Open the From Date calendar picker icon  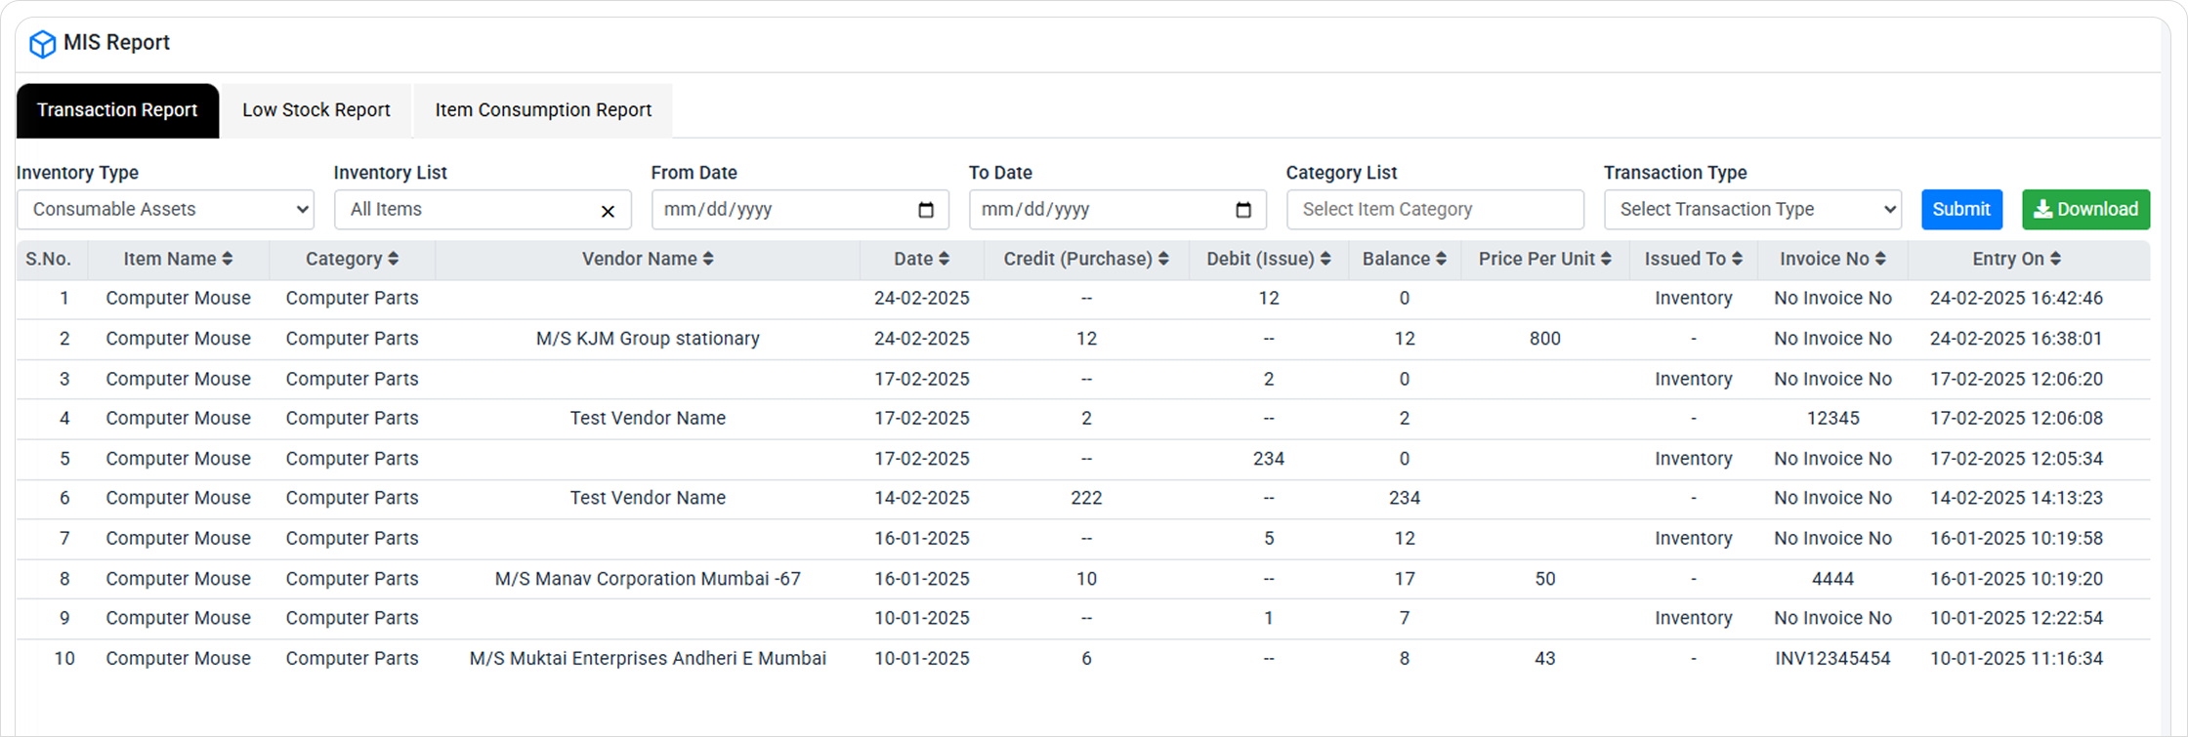click(x=926, y=210)
